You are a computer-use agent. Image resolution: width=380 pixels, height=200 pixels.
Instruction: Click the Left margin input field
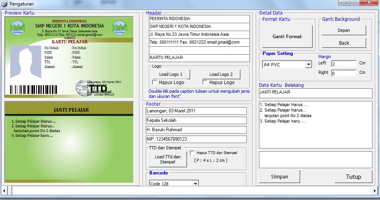click(x=343, y=64)
